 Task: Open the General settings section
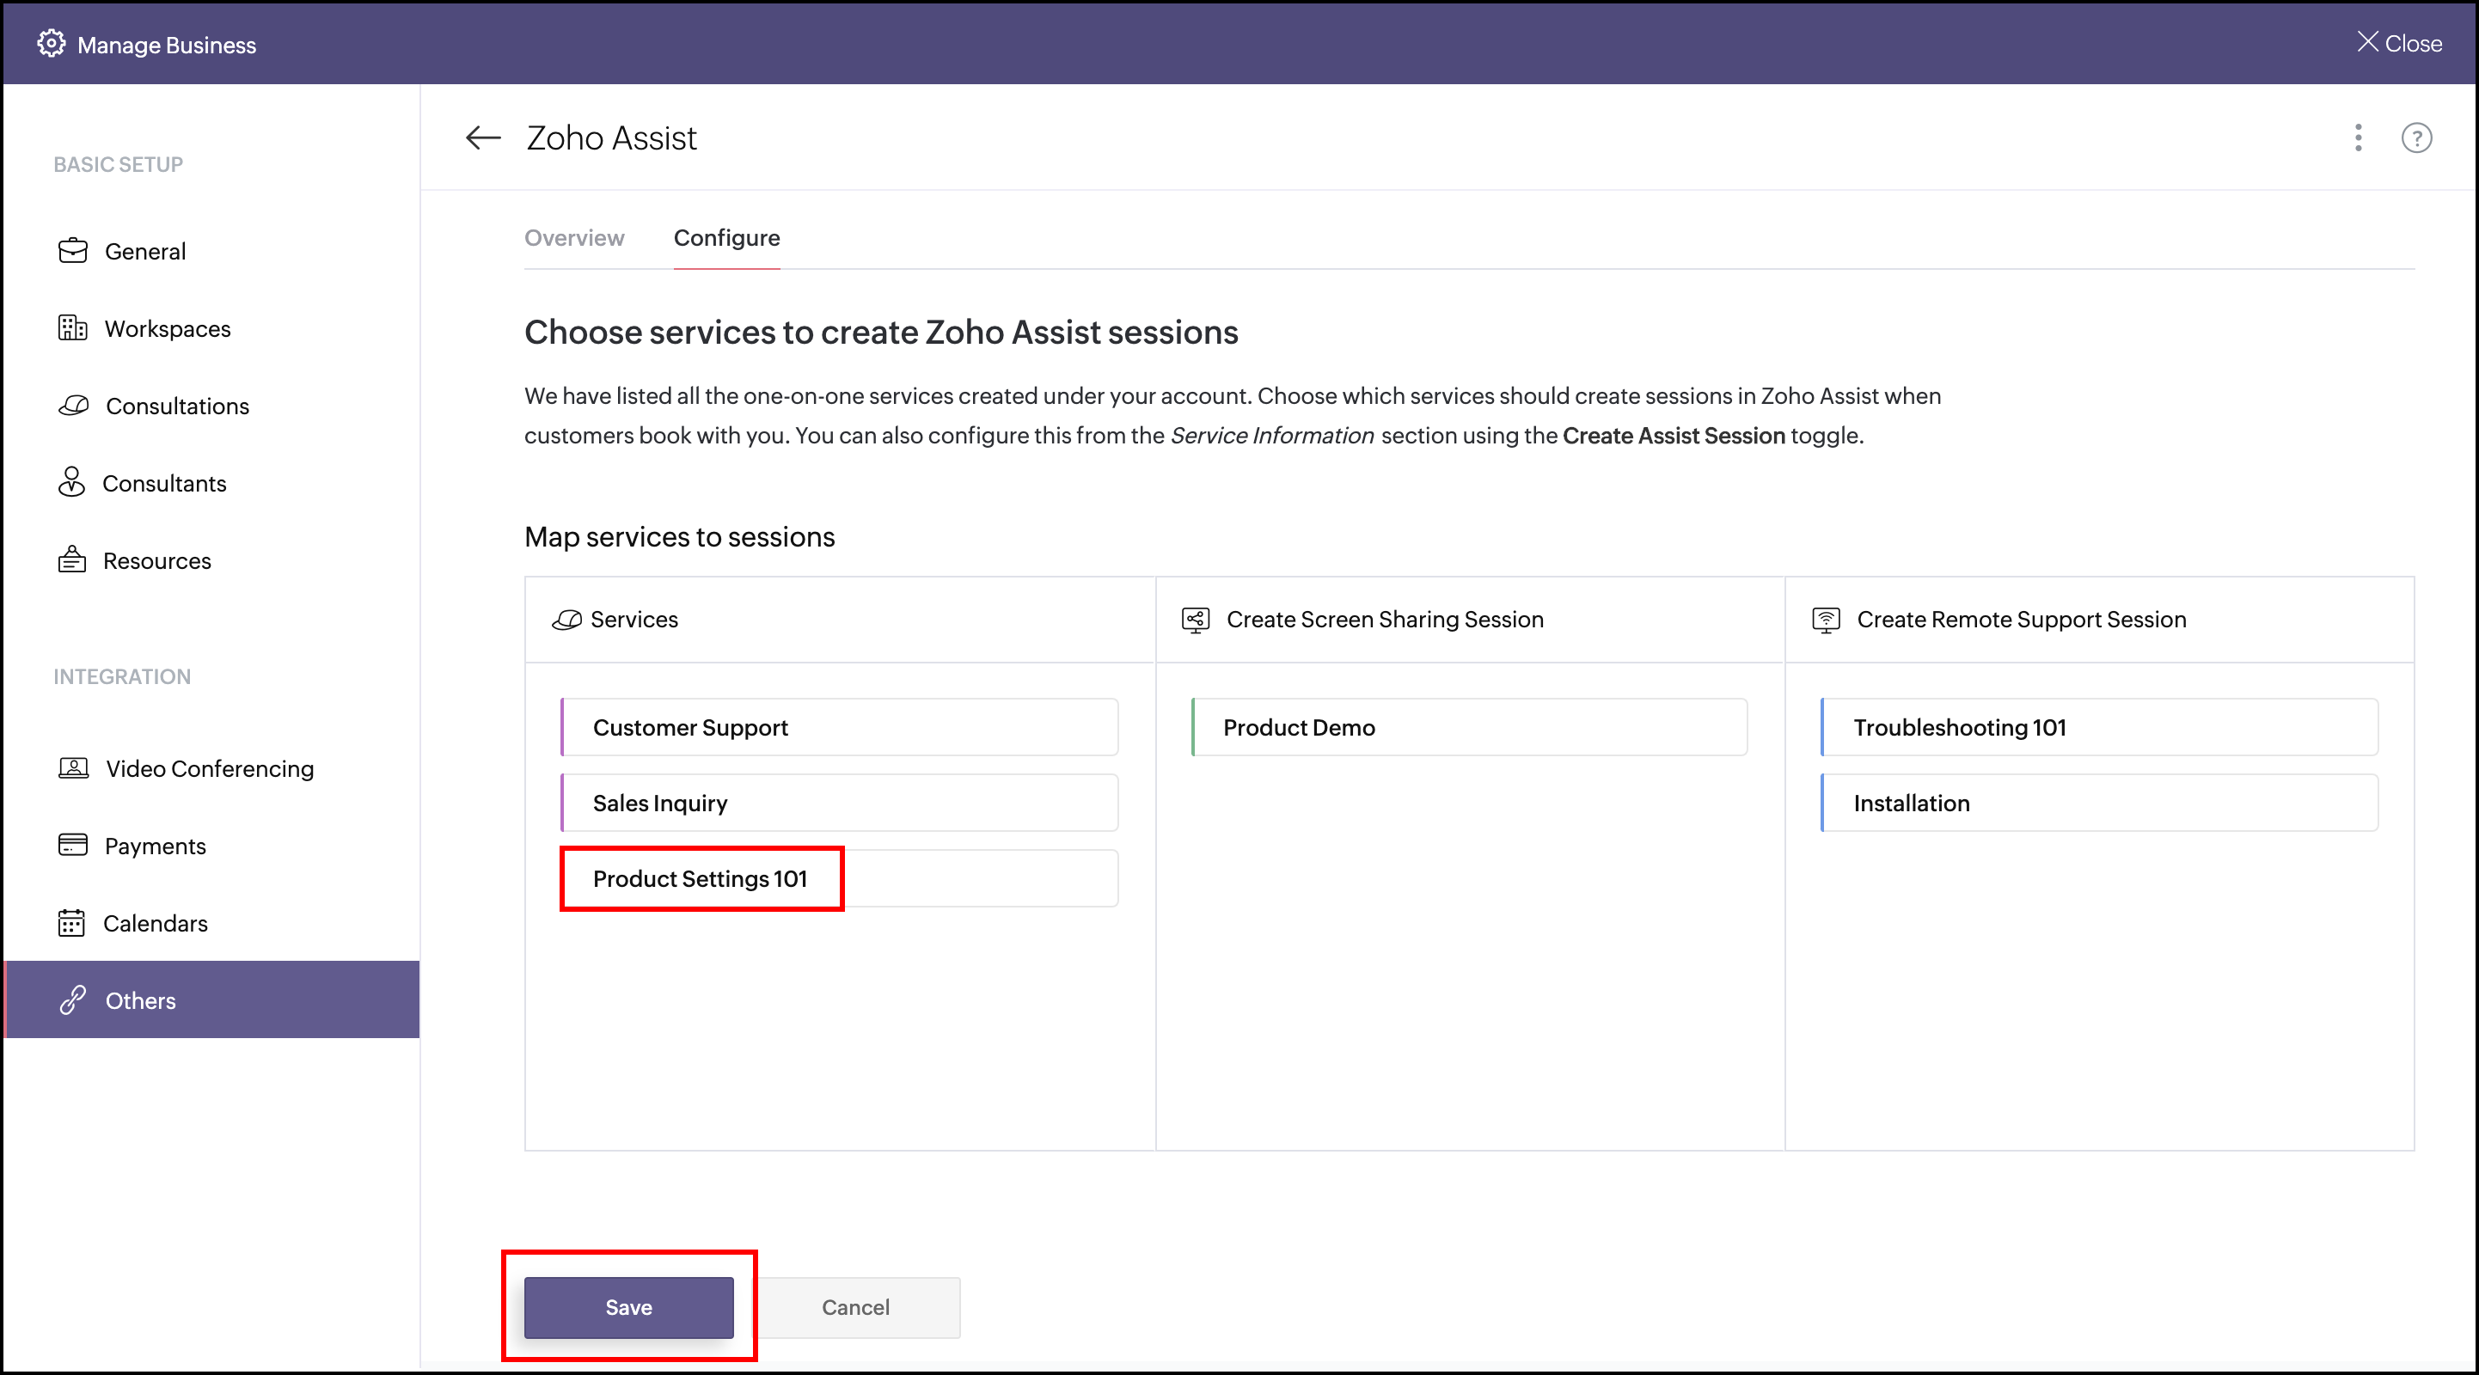(x=144, y=251)
